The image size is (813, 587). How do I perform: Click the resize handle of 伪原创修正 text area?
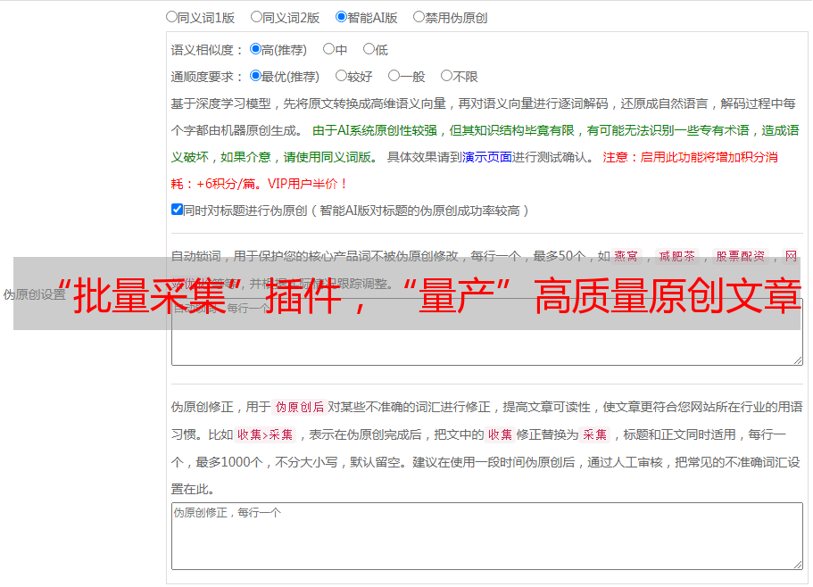pos(798,566)
